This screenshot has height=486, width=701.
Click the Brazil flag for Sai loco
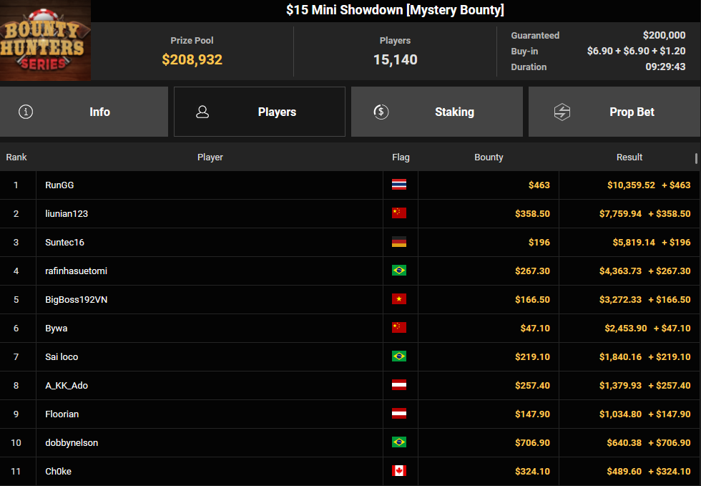[399, 356]
